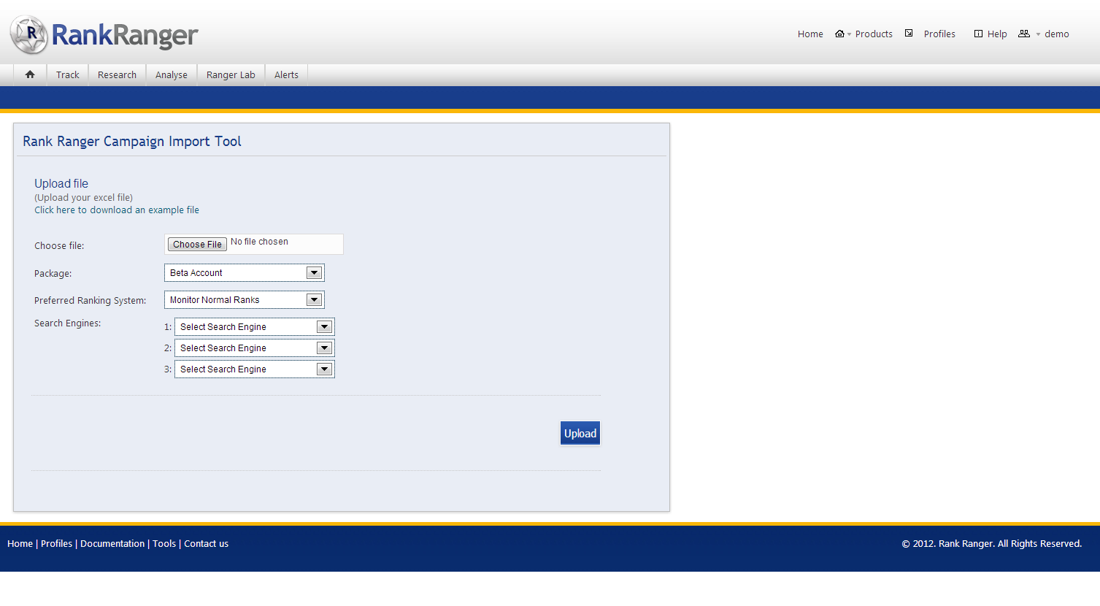1100x606 pixels.
Task: Open search engine dropdown number 2
Action: pyautogui.click(x=255, y=348)
